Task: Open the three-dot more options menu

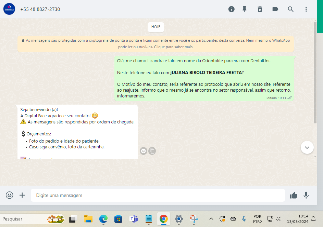Action: [306, 9]
